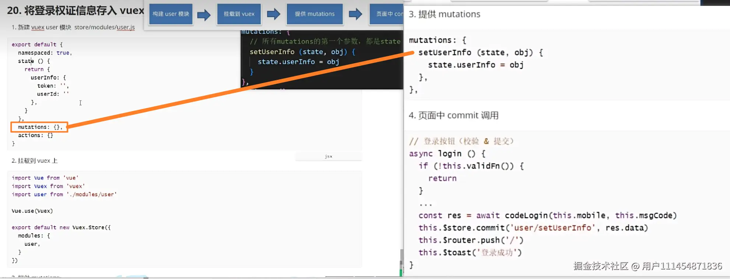
Task: Click the code line export default {
Action: [37, 45]
